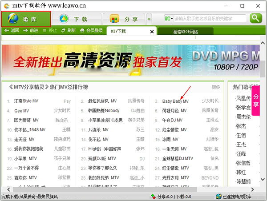Viewport: 267px width, 201px height.
Task: Click the pink 分享 side button
Action: (x=256, y=100)
